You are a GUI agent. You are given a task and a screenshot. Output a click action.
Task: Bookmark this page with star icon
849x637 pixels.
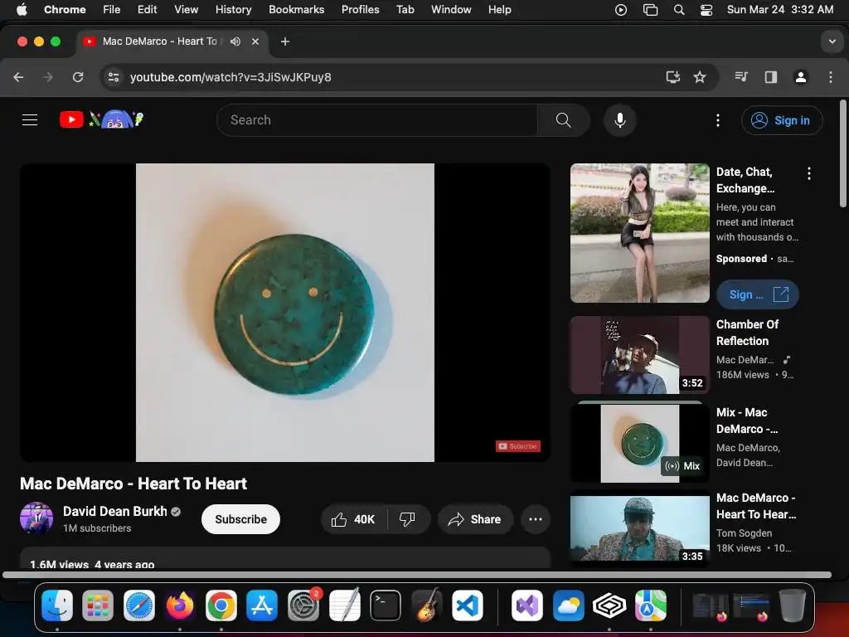tap(700, 77)
